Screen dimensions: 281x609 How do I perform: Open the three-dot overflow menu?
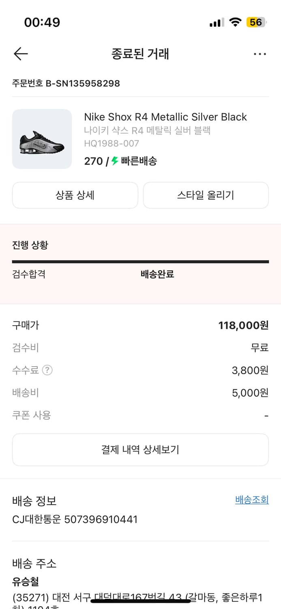pyautogui.click(x=260, y=54)
